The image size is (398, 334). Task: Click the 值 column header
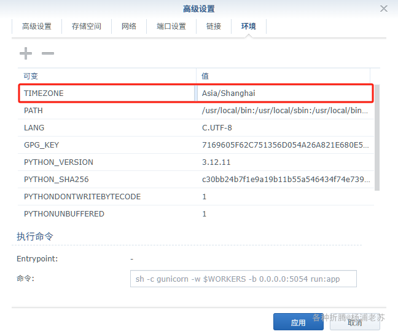pos(283,76)
